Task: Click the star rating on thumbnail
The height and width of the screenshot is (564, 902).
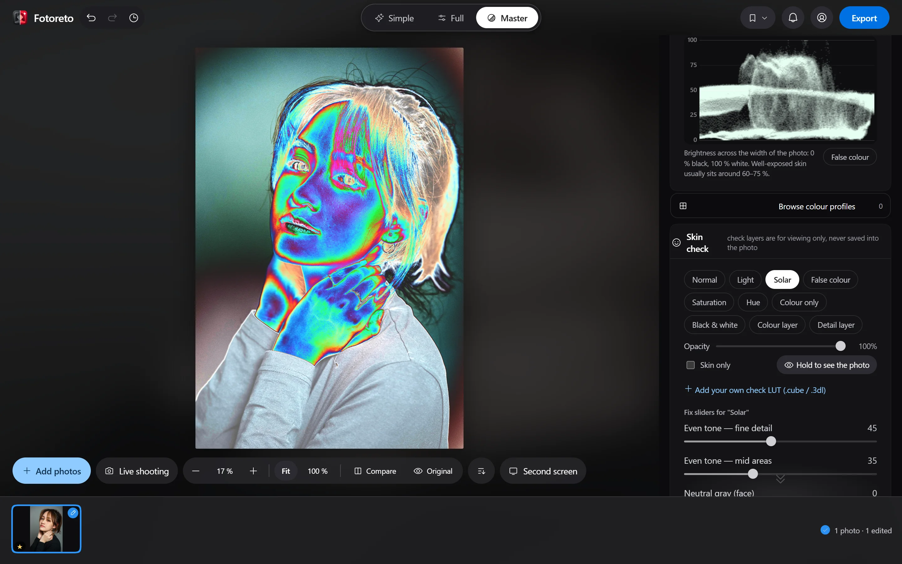Action: [x=20, y=546]
